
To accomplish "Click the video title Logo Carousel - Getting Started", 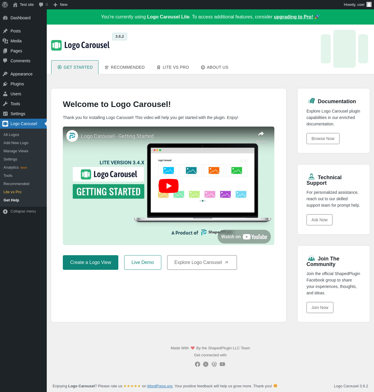I will click(117, 136).
